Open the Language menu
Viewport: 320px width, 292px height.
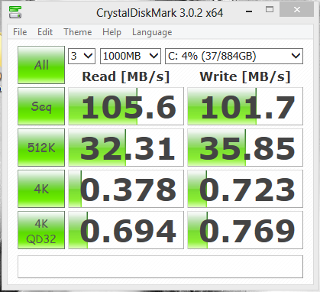click(152, 32)
